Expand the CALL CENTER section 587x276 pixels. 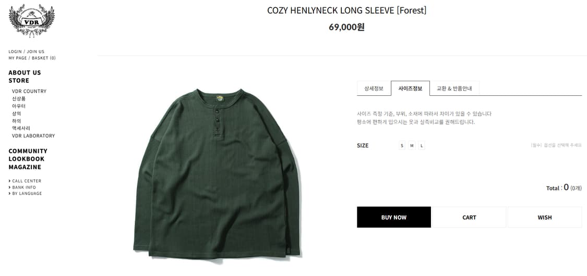[25, 181]
